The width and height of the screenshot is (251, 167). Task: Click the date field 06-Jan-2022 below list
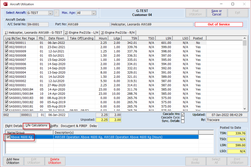click(x=57, y=115)
